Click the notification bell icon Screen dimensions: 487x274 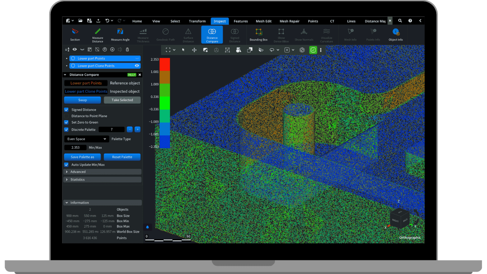point(147,227)
